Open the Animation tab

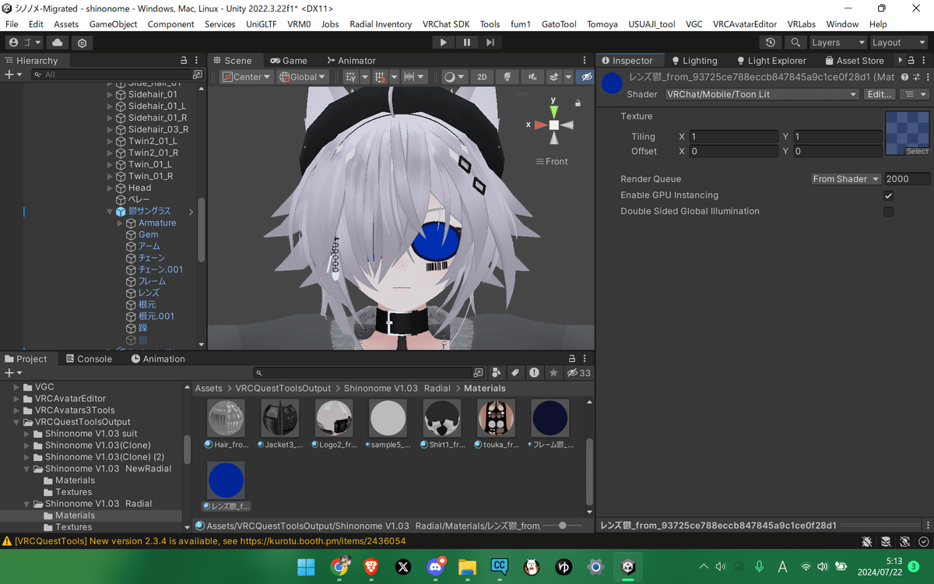(x=158, y=359)
